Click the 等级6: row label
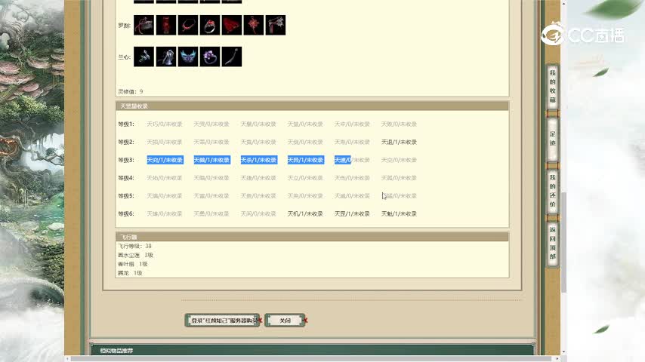 pos(126,214)
